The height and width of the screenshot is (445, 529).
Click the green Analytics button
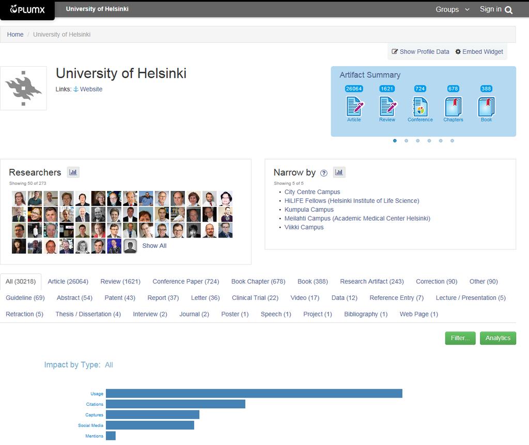pyautogui.click(x=498, y=338)
